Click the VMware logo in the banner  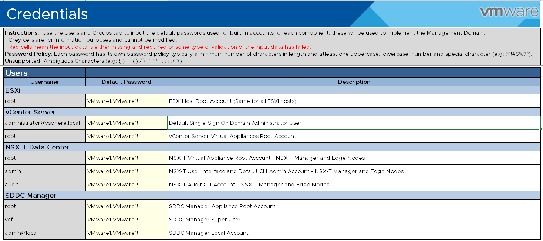tap(509, 11)
